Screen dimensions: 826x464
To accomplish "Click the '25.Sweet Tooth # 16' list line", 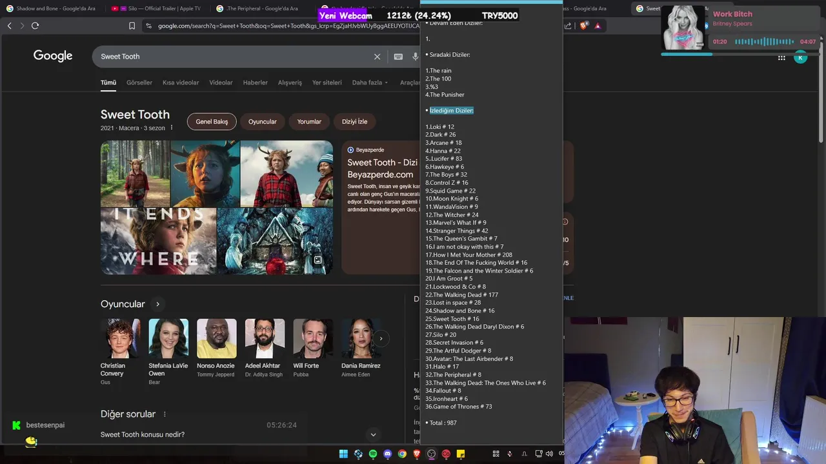I will click(452, 319).
